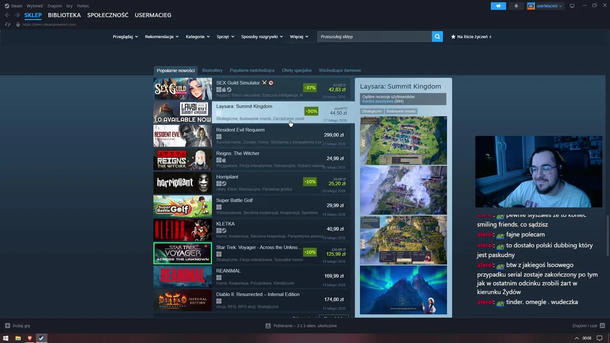Click the magnifier search button

point(437,37)
